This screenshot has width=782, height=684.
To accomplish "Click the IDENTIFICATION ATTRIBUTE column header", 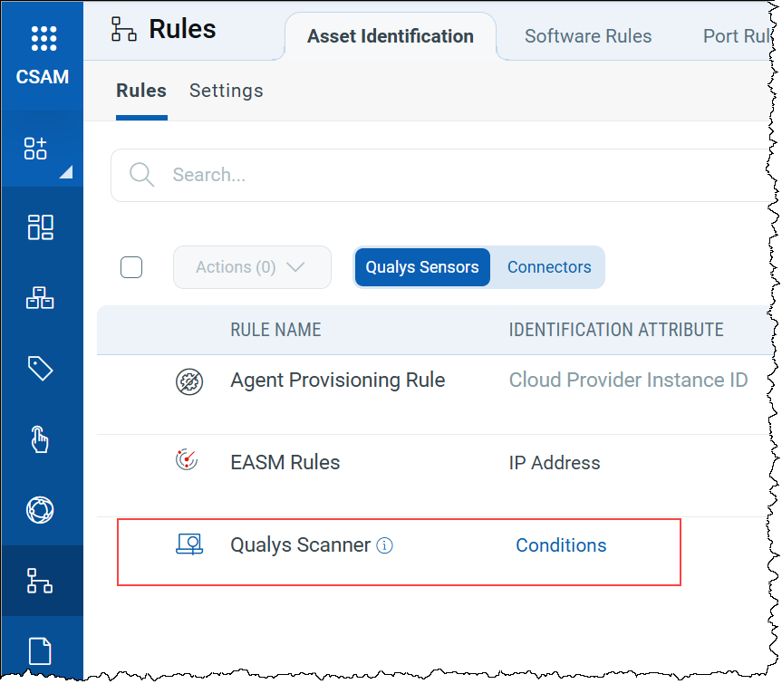I will [x=616, y=330].
